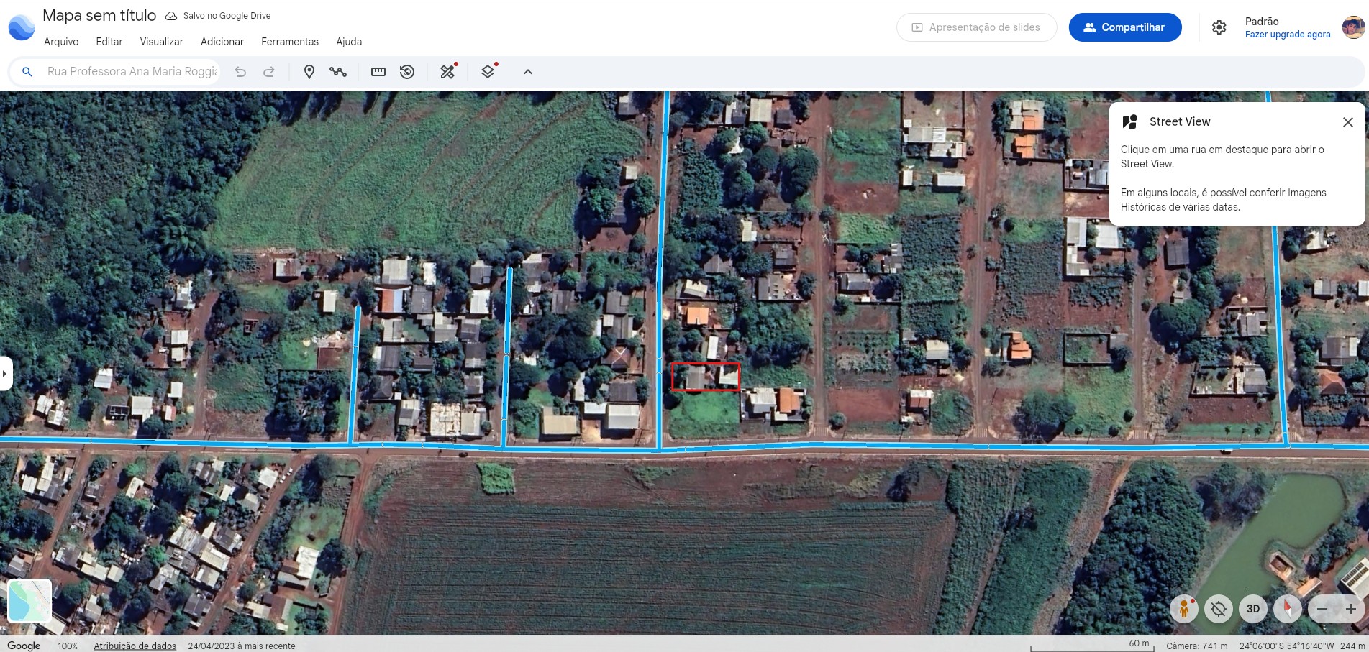Collapse the toolbar with the up chevron

(x=528, y=72)
